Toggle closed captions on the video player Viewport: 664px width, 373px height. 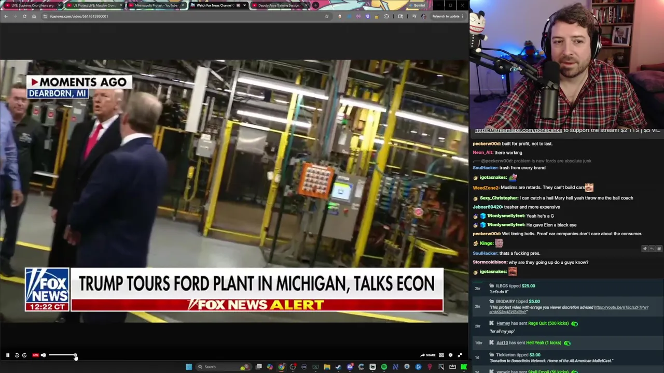click(x=441, y=355)
